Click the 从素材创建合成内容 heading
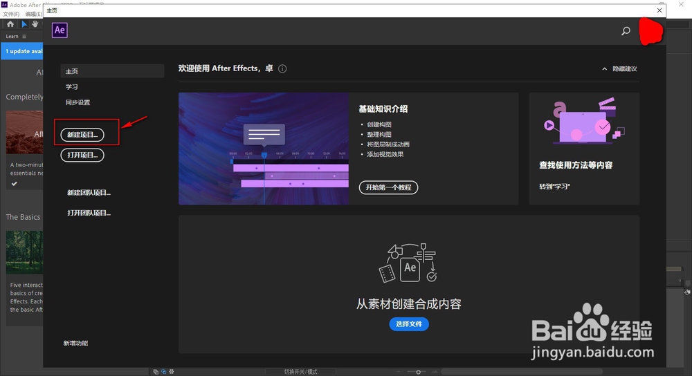The height and width of the screenshot is (376, 692). point(409,303)
